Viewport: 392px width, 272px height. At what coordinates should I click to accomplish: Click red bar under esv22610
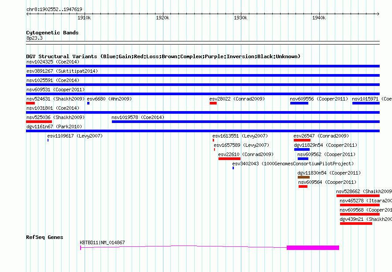[229, 159]
